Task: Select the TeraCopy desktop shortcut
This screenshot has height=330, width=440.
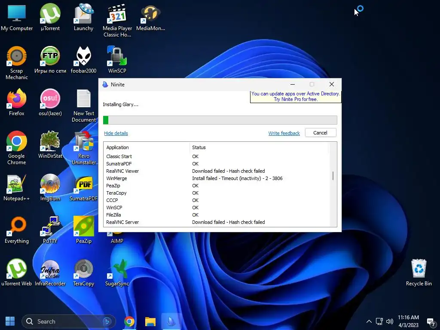Action: click(83, 273)
